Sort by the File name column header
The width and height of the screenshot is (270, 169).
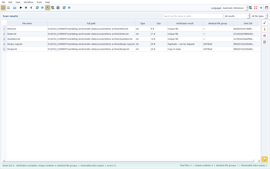point(27,23)
